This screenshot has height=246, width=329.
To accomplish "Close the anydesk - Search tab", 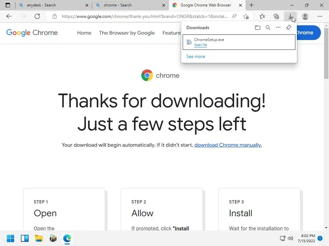I will pos(87,5).
